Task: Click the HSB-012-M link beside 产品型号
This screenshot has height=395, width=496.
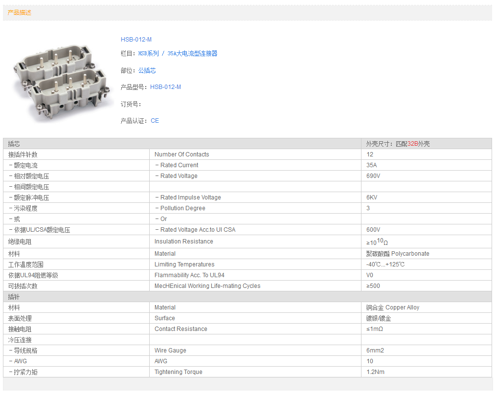Action: tap(165, 87)
